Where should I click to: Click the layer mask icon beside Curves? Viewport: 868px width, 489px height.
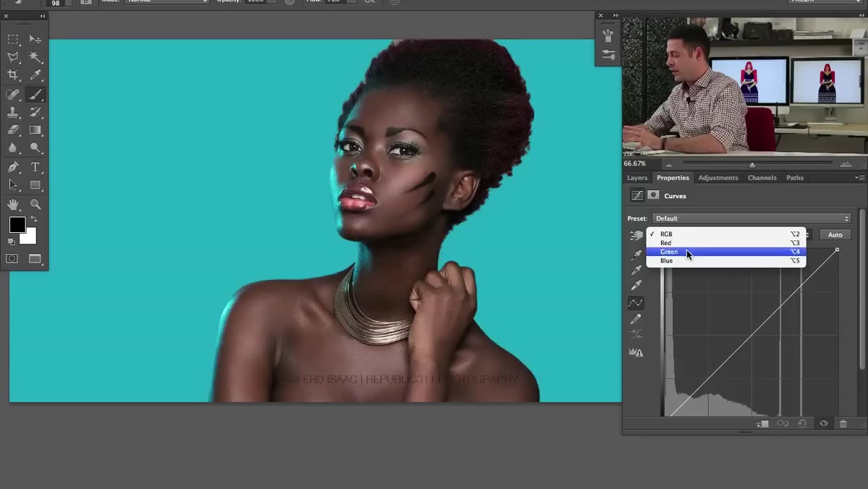653,195
